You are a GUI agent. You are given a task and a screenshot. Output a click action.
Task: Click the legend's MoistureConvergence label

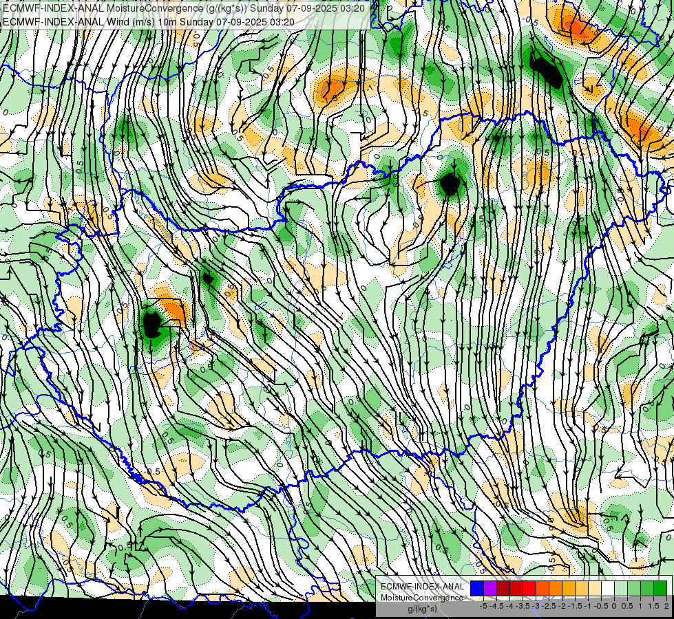422,598
